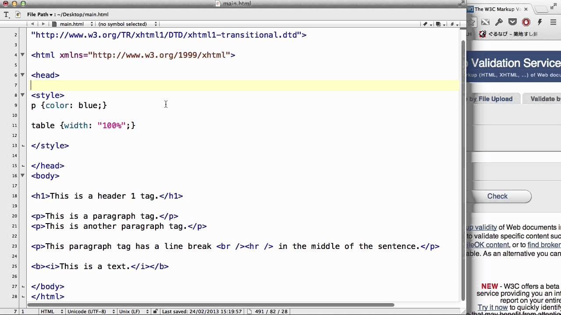
Task: Click line number 18 in the gutter
Action: tap(15, 196)
